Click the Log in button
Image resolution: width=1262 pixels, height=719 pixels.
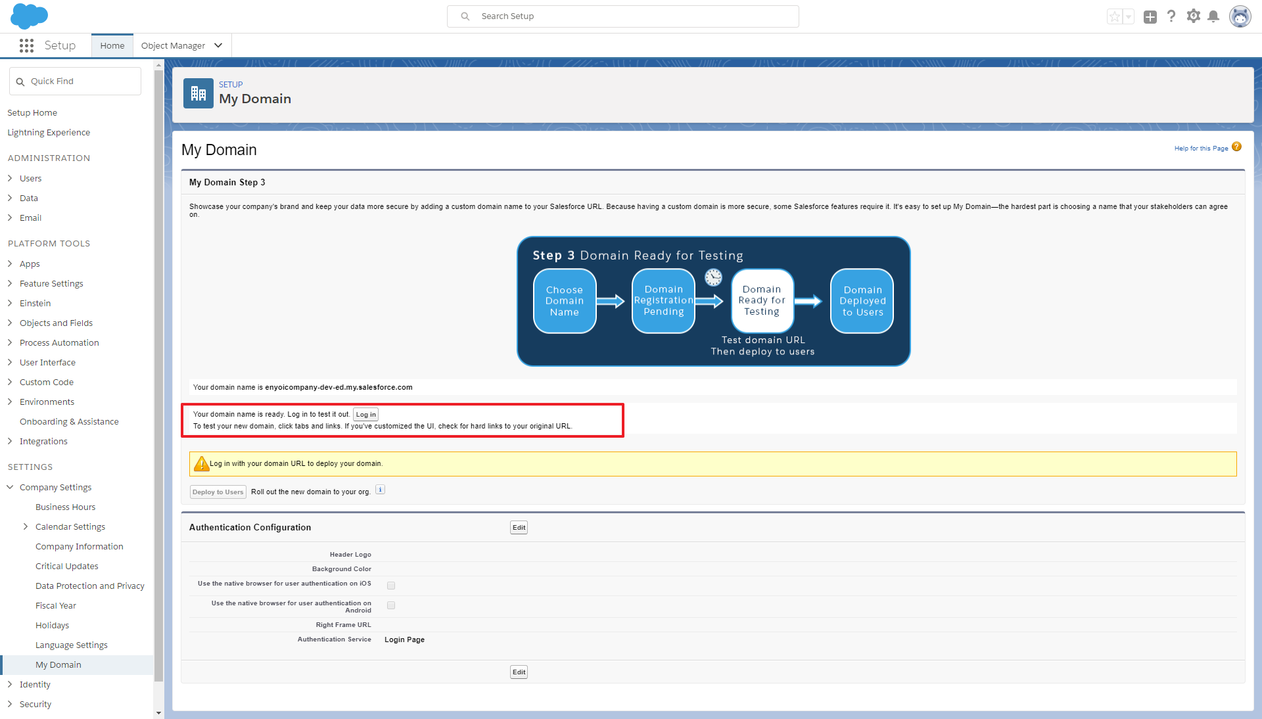click(366, 415)
